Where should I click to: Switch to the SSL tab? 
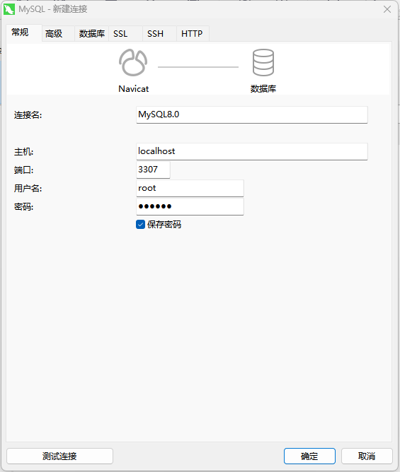click(125, 34)
